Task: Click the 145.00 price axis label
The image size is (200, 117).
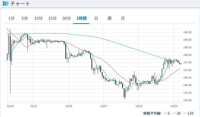Action: pyautogui.click(x=187, y=100)
